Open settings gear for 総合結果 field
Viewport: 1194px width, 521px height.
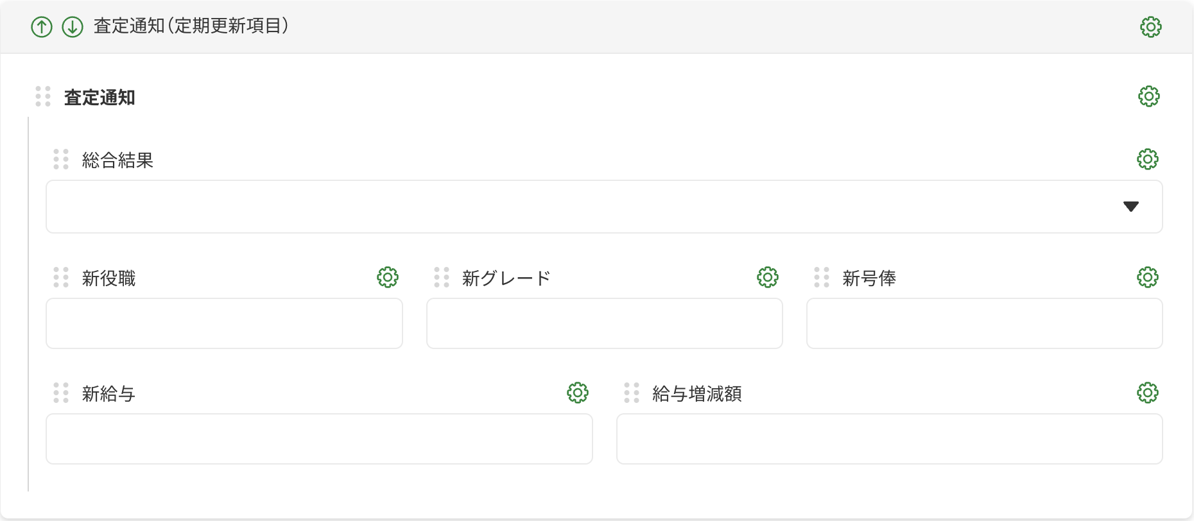tap(1147, 159)
